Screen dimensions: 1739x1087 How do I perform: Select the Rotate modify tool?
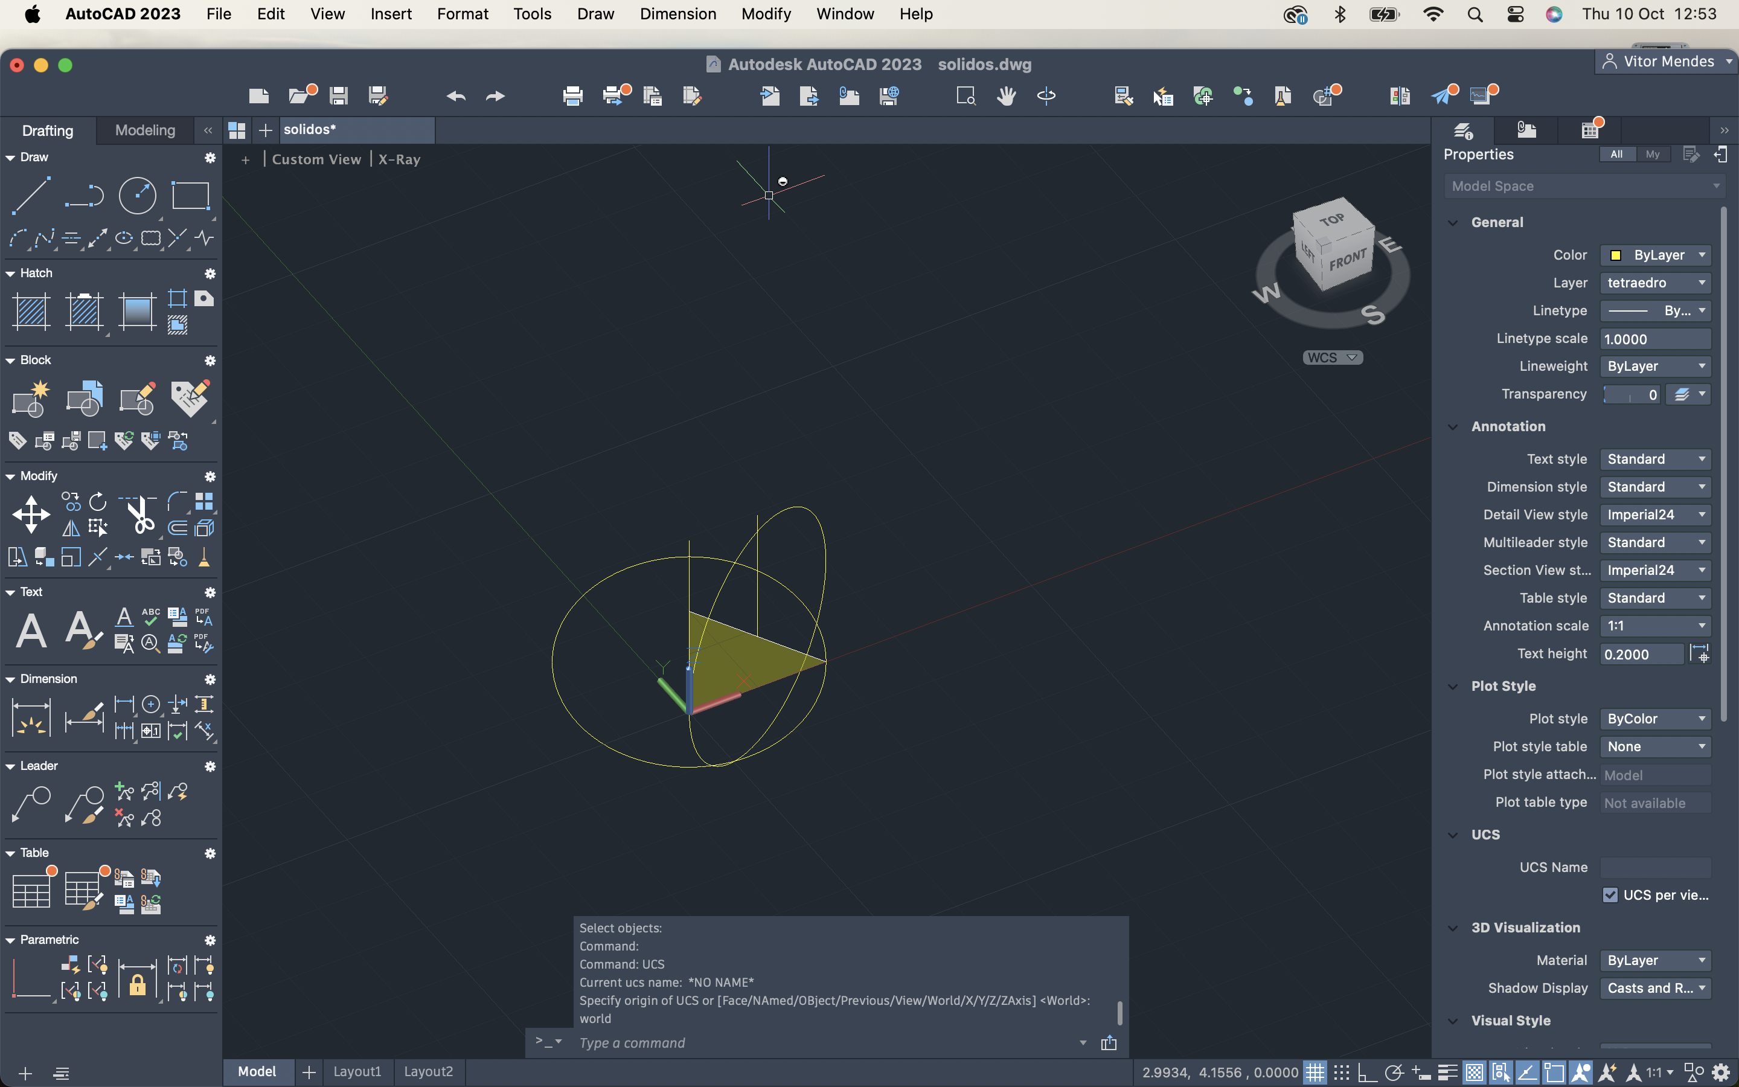pyautogui.click(x=98, y=501)
